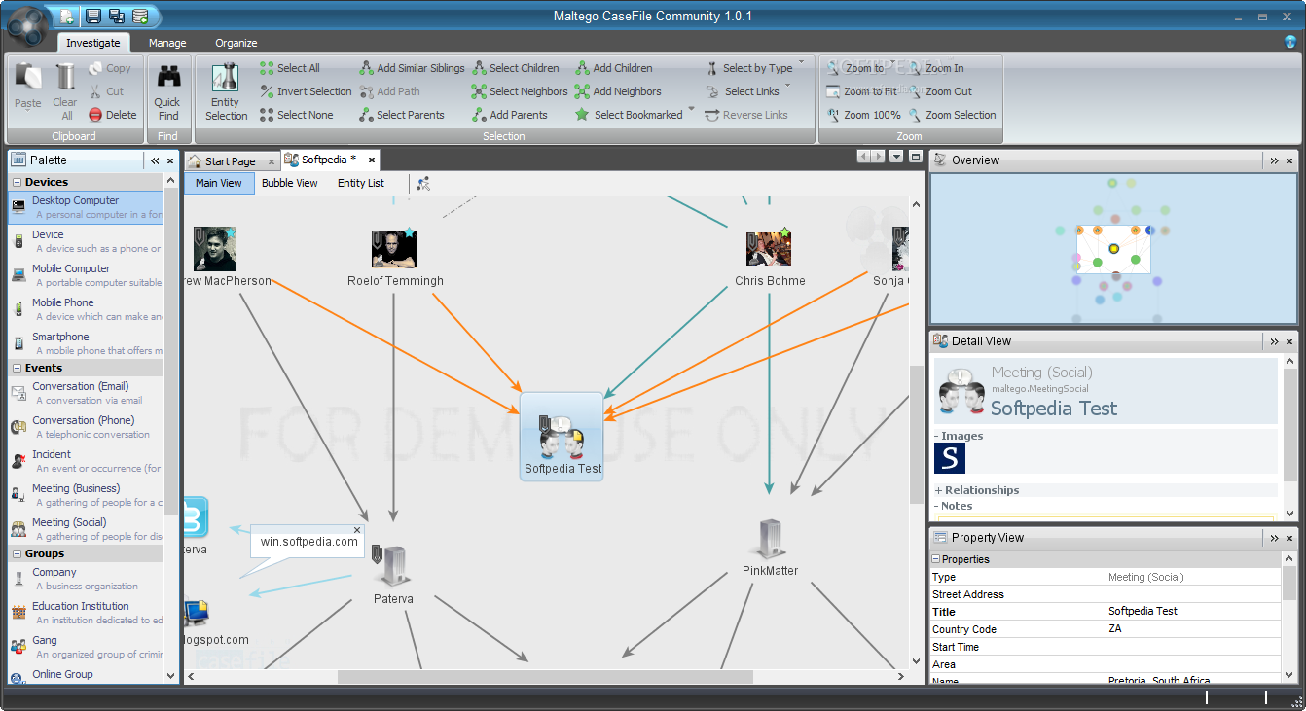This screenshot has height=711, width=1306.
Task: Expand the Relationships section in Detail View
Action: (939, 490)
